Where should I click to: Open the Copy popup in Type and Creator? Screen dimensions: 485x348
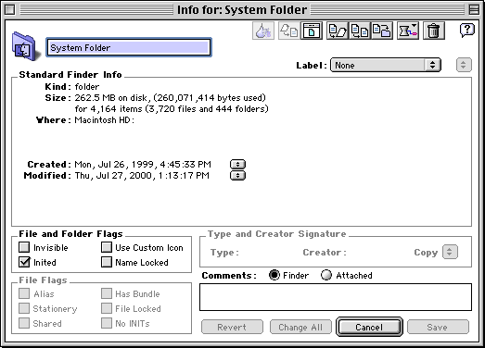click(450, 252)
